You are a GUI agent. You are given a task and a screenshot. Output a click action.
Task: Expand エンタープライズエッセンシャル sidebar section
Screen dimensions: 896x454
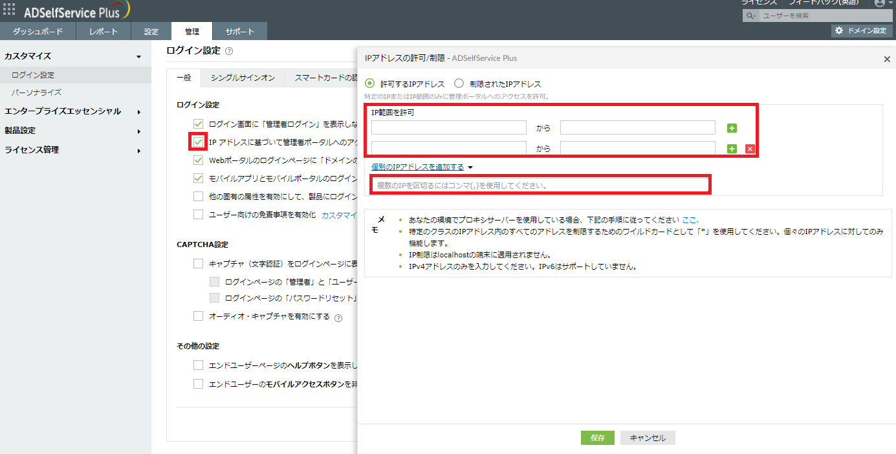[x=138, y=112]
